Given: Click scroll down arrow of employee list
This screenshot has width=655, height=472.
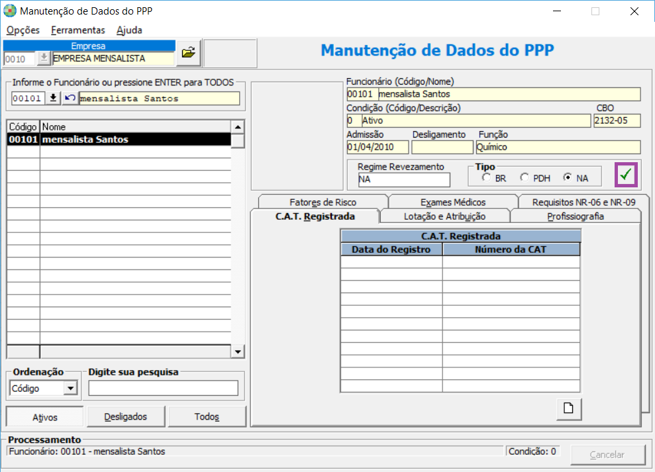Looking at the screenshot, I should pos(238,352).
